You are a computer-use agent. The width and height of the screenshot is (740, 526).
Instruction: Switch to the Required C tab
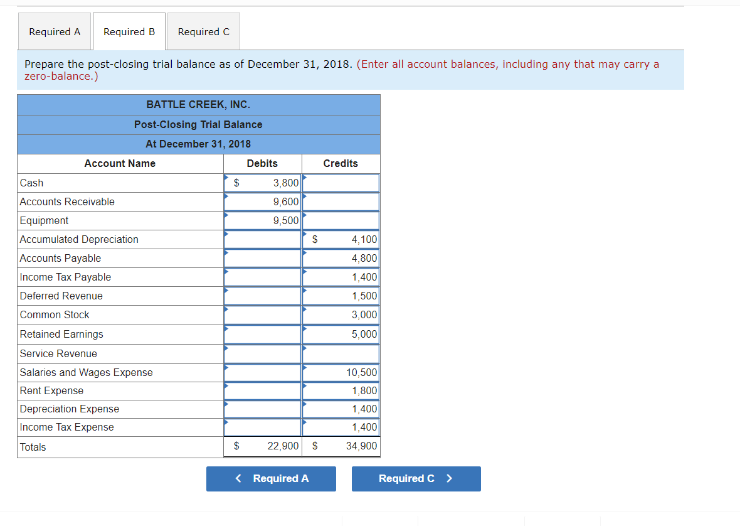203,31
